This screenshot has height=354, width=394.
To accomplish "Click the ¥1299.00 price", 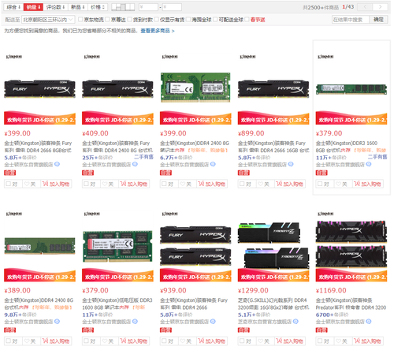I will (x=253, y=290).
